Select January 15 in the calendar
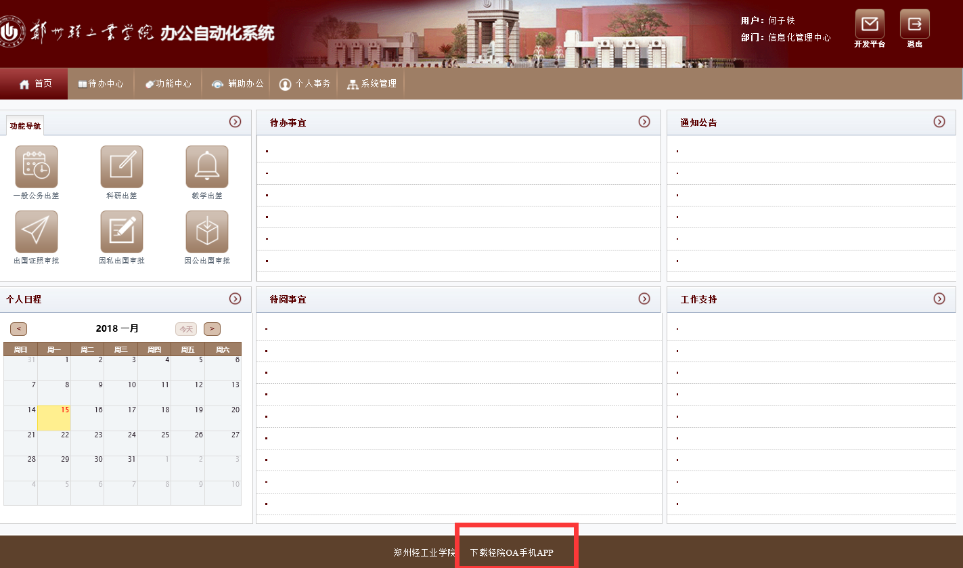This screenshot has height=568, width=963. [x=54, y=418]
